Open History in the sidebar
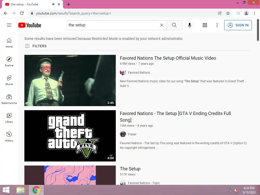 click(9, 137)
